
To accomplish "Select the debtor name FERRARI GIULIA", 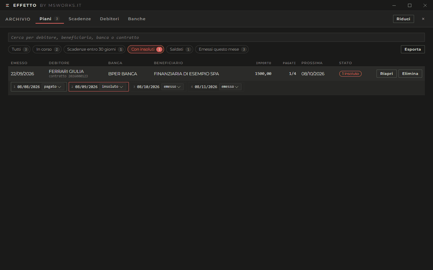I will tap(66, 71).
